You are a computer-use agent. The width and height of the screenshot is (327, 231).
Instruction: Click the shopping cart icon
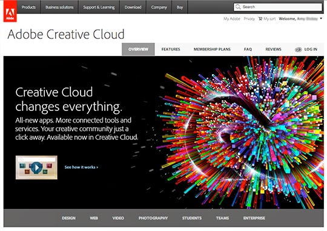point(260,19)
